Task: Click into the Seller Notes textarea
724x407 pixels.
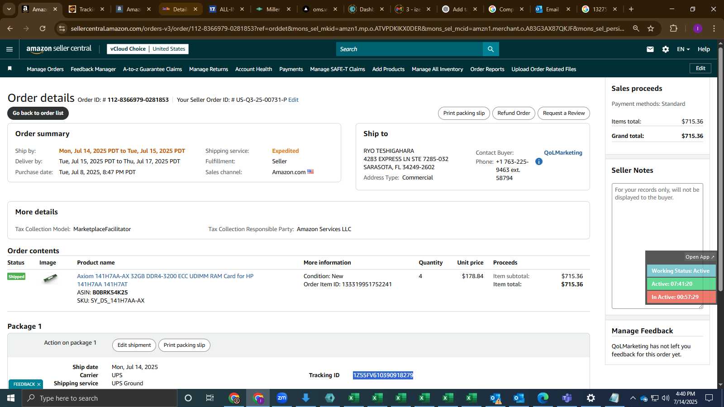Action: click(657, 246)
